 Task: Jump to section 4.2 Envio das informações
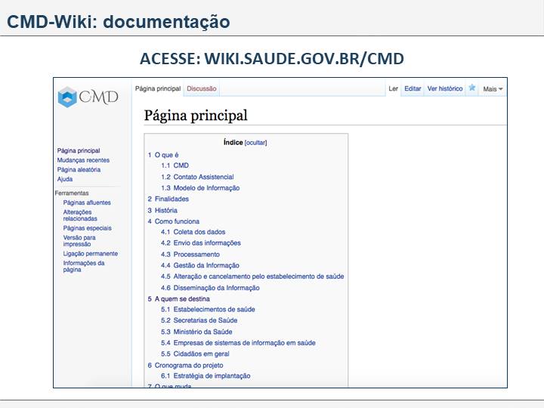200,243
